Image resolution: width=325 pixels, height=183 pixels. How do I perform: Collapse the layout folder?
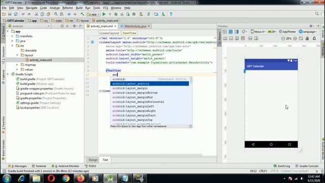(x=17, y=55)
